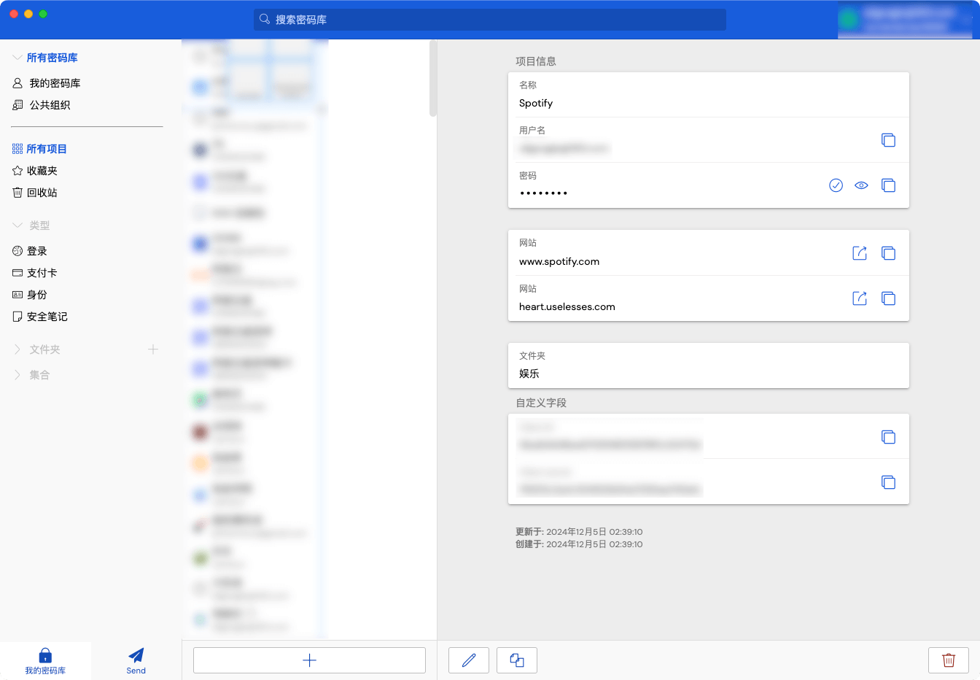Add a new item with plus button
The height and width of the screenshot is (680, 980).
309,660
